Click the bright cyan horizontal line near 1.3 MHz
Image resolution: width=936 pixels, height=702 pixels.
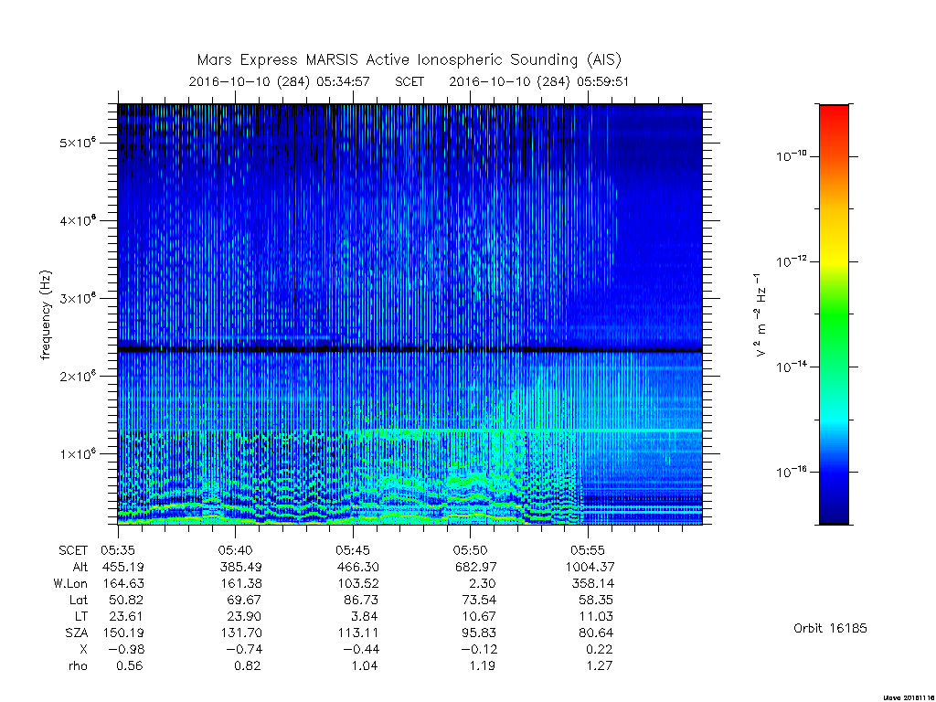529,431
